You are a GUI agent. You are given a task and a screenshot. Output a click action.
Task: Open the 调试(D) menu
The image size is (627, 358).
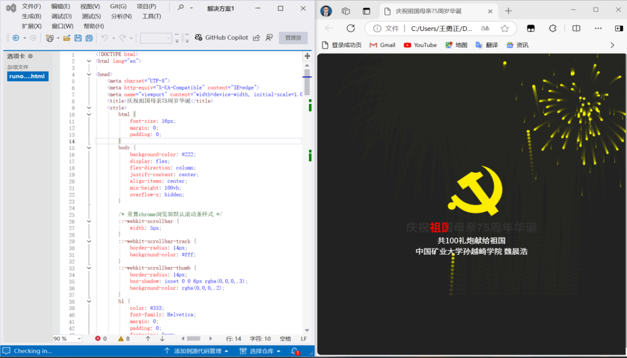(x=62, y=16)
